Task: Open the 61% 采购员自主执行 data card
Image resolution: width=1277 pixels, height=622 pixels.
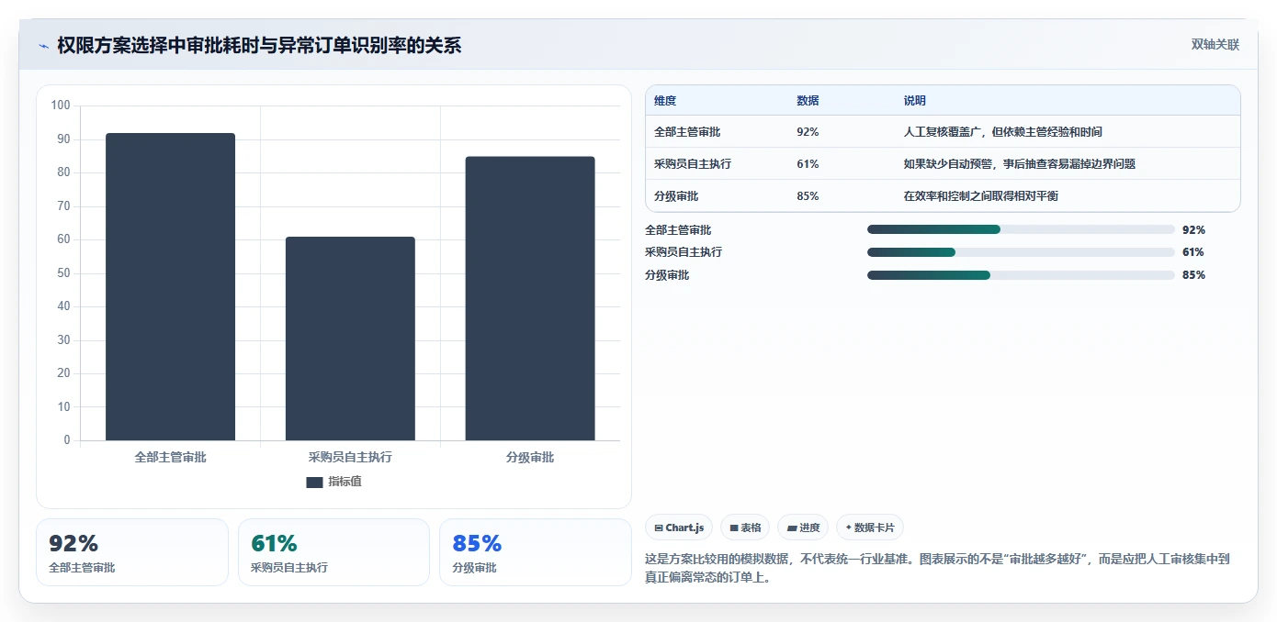Action: (333, 552)
